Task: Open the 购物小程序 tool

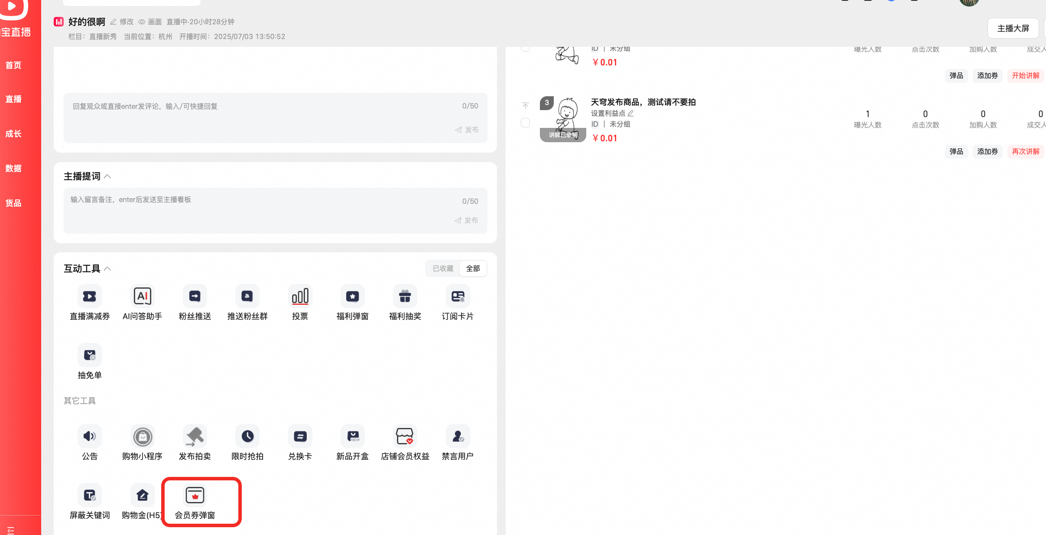Action: click(142, 443)
